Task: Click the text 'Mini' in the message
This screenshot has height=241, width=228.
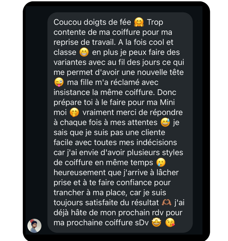Action: tap(167, 102)
